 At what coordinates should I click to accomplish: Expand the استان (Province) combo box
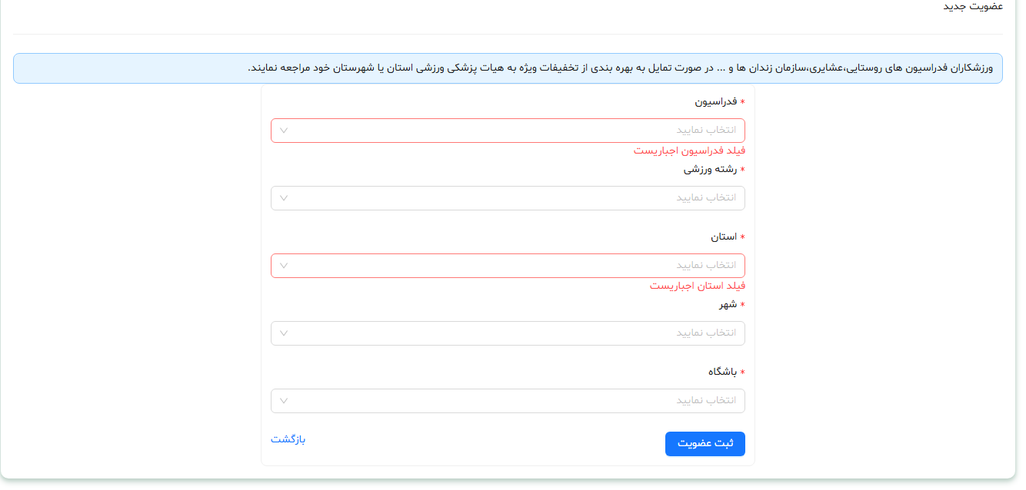(x=508, y=265)
